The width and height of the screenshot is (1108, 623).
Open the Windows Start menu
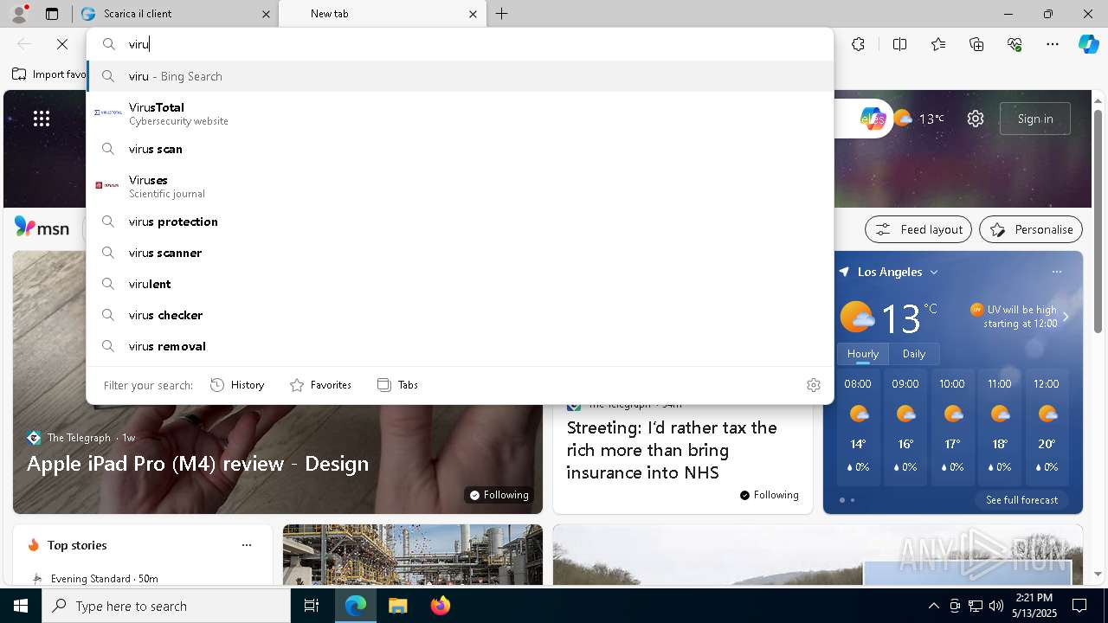[21, 606]
